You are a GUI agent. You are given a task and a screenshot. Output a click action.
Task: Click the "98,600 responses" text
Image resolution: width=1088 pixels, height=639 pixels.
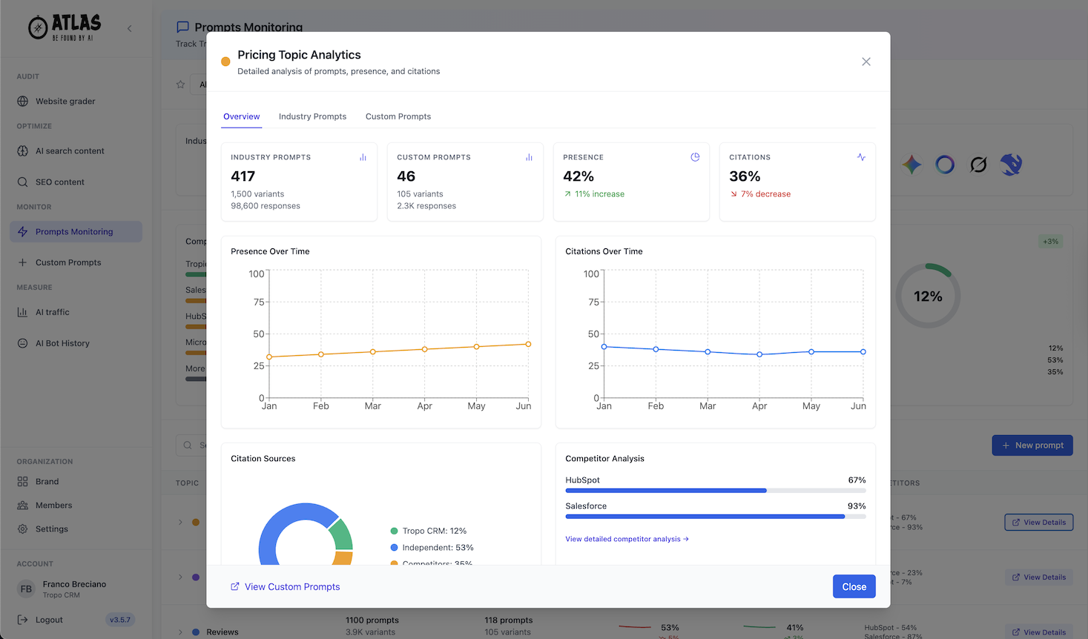click(266, 206)
